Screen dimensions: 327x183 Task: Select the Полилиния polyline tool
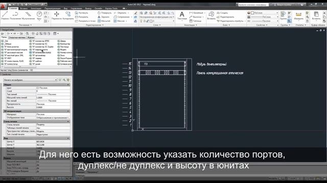click(15, 16)
